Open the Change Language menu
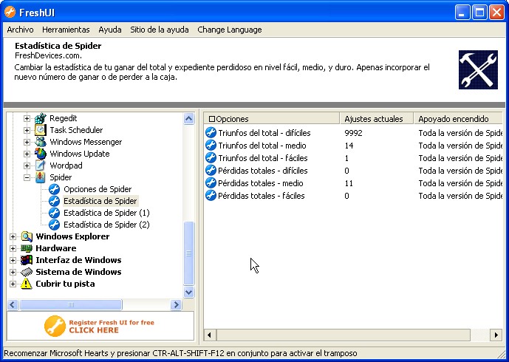The height and width of the screenshot is (362, 509). click(x=230, y=30)
